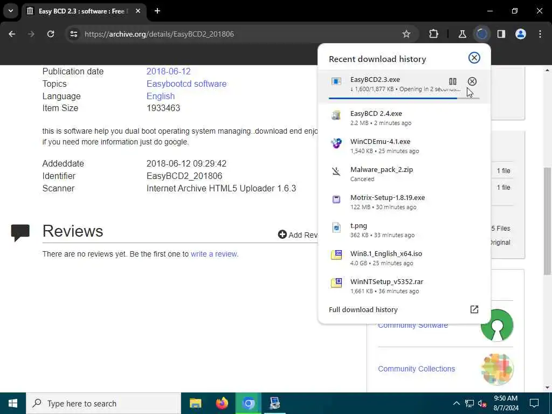Close the Recent download history popup
552x414 pixels.
tap(474, 58)
